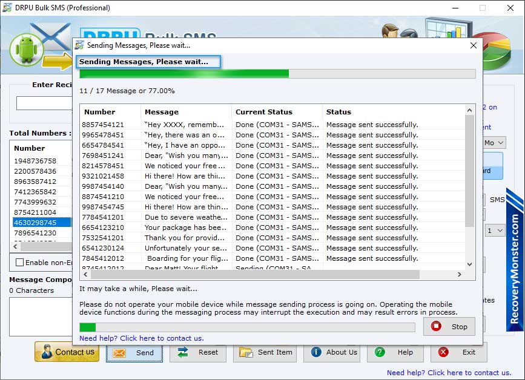
Task: Click the dialog title bar app icon
Action: point(79,45)
